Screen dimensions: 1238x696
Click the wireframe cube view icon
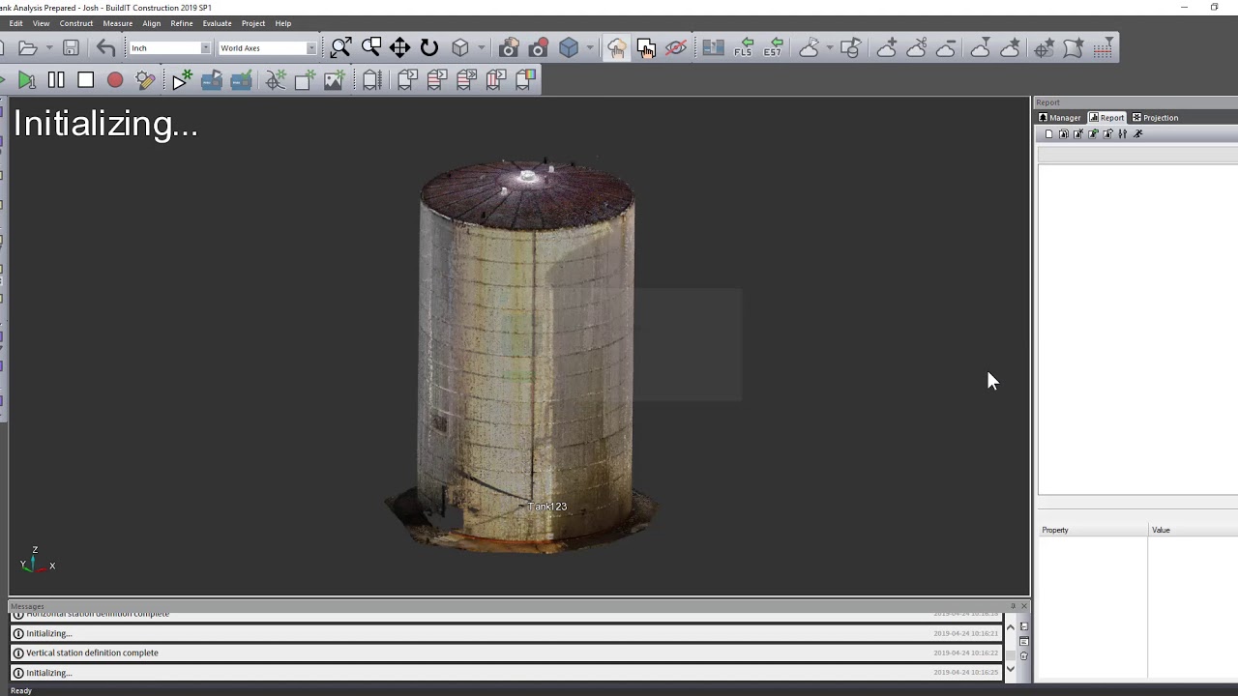tap(460, 47)
